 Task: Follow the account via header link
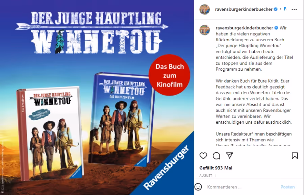[x=285, y=9]
